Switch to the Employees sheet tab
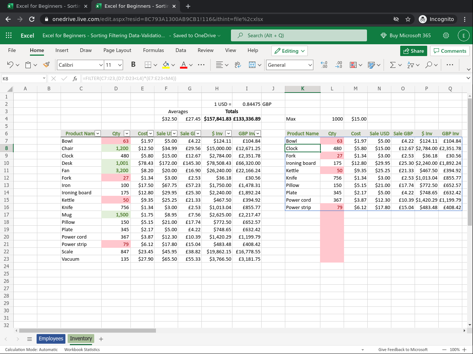The width and height of the screenshot is (473, 354). click(51, 339)
